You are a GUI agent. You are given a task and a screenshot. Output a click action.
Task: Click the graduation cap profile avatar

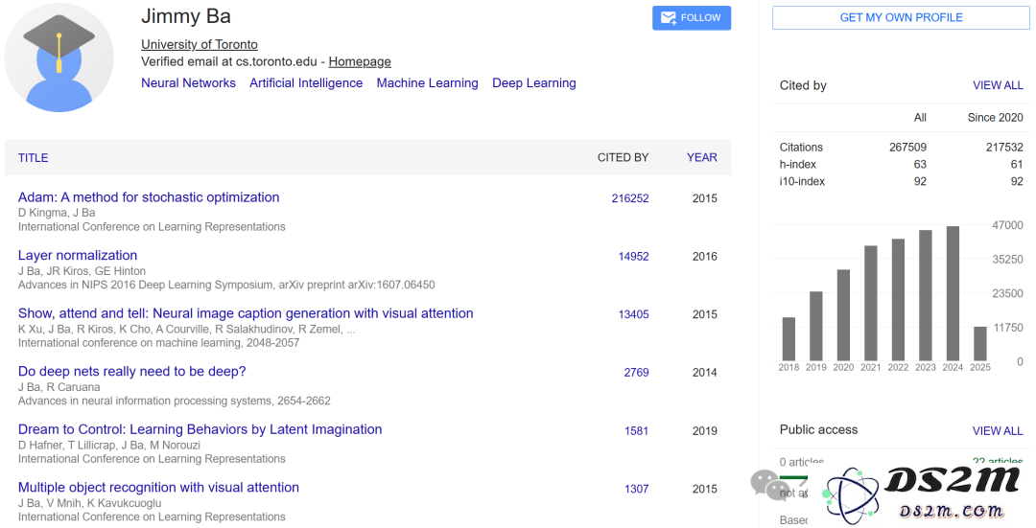click(x=59, y=57)
